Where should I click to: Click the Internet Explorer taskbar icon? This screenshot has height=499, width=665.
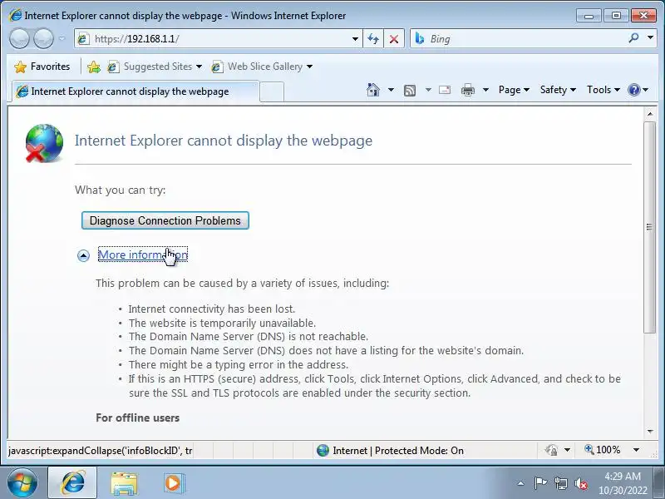(72, 482)
